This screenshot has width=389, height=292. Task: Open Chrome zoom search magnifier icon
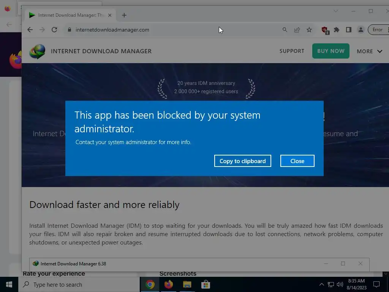click(x=285, y=30)
